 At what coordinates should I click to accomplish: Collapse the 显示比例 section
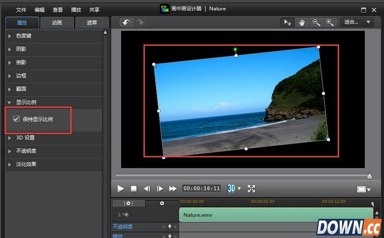click(x=26, y=102)
